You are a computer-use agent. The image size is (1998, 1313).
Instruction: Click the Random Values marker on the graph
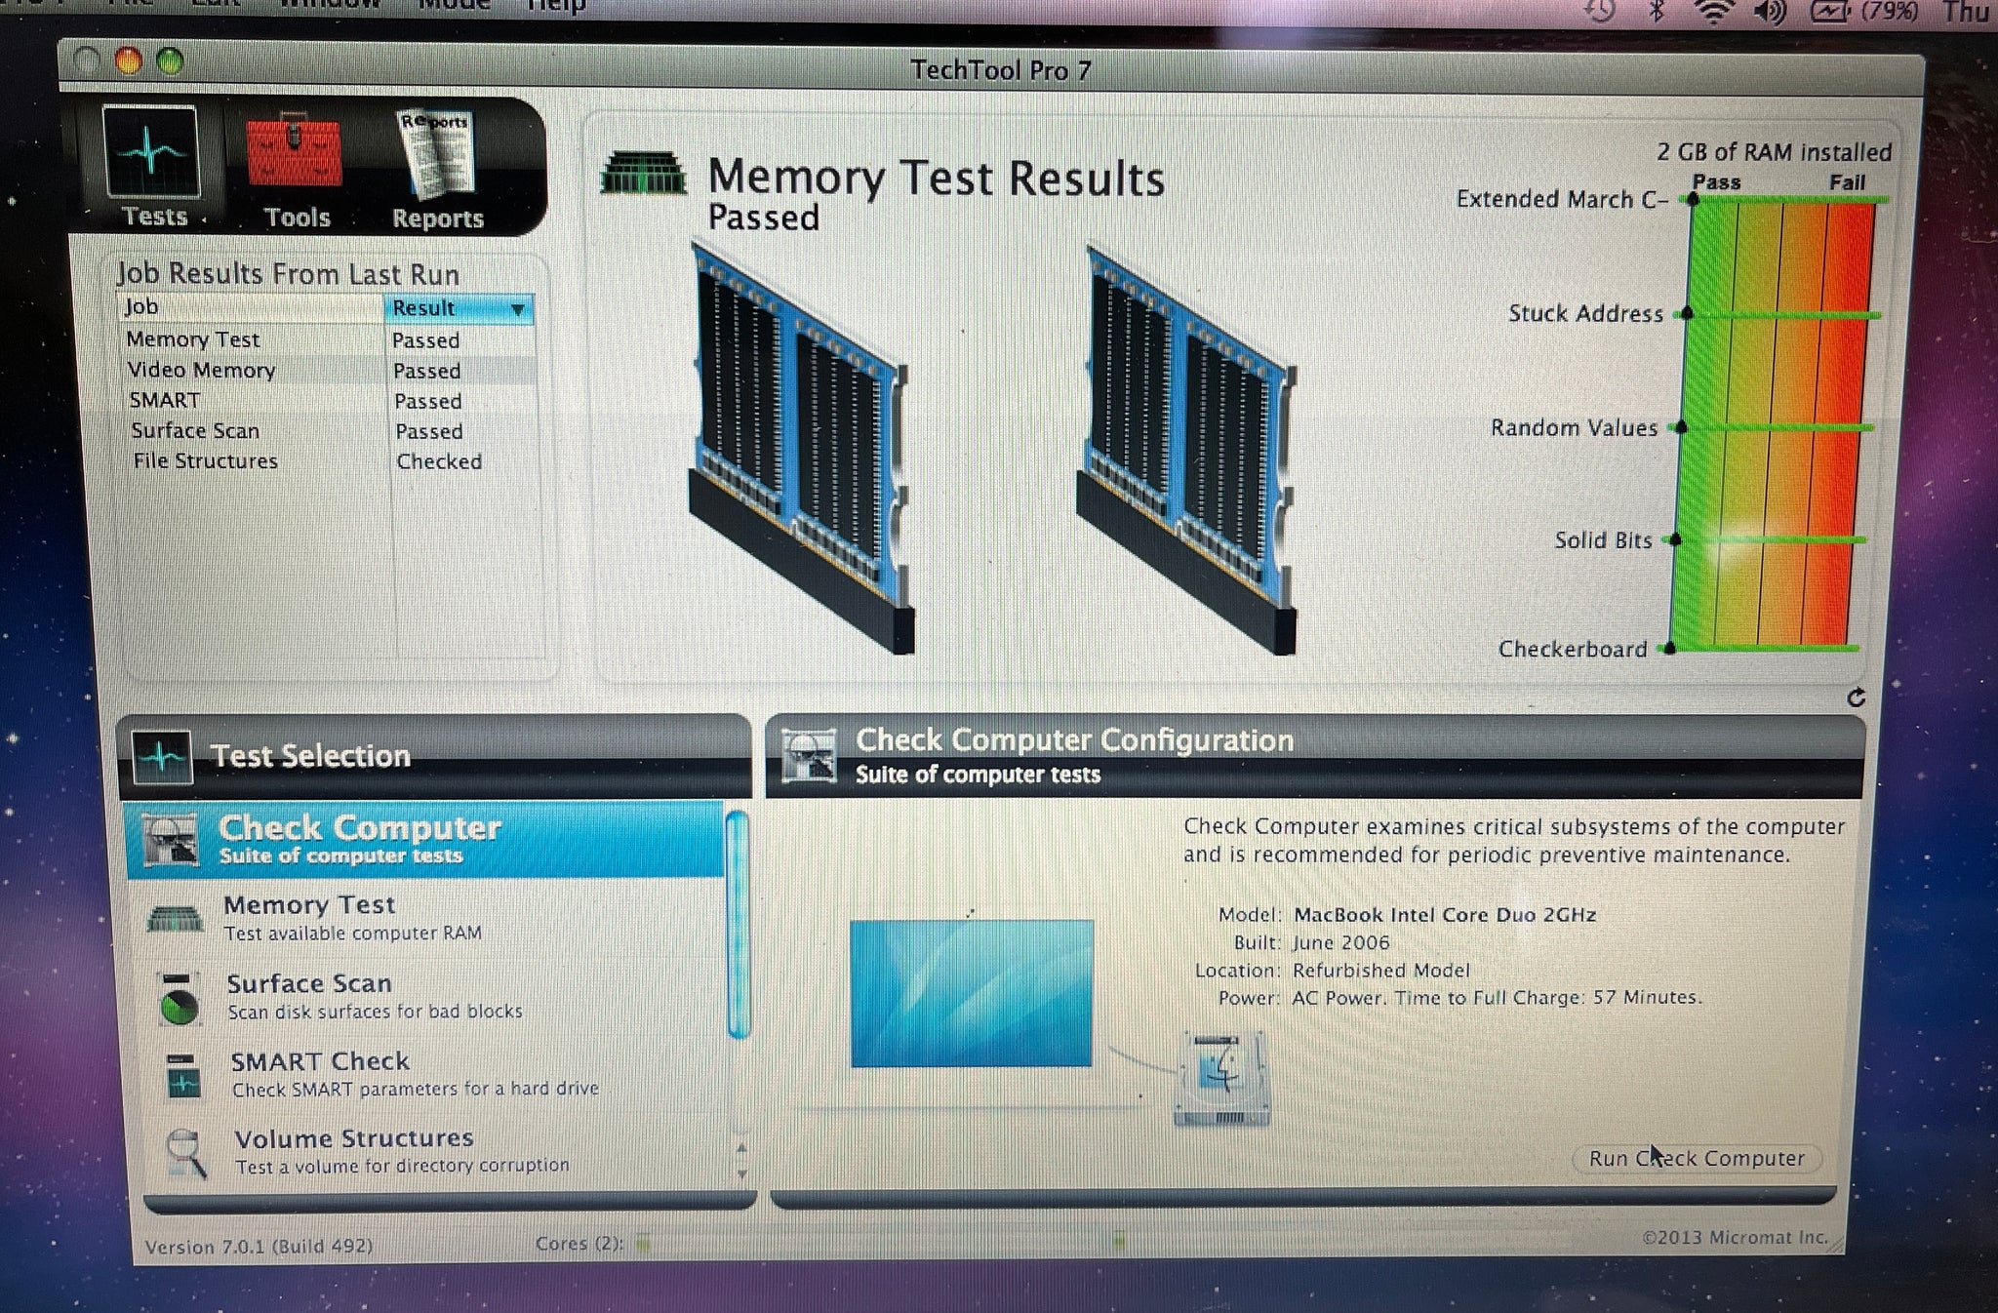1681,427
